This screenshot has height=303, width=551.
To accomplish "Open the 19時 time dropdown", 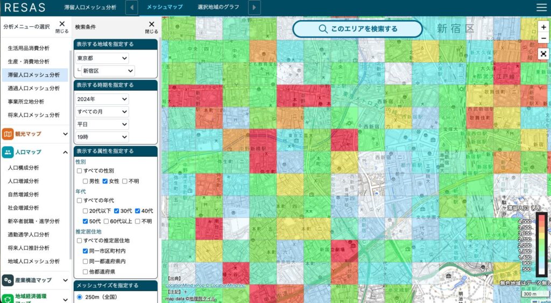I will tap(102, 136).
